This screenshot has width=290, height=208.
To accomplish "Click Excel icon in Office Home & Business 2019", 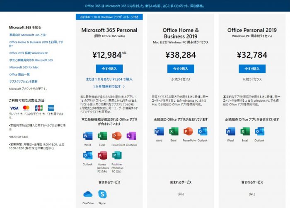I will click(174, 131).
